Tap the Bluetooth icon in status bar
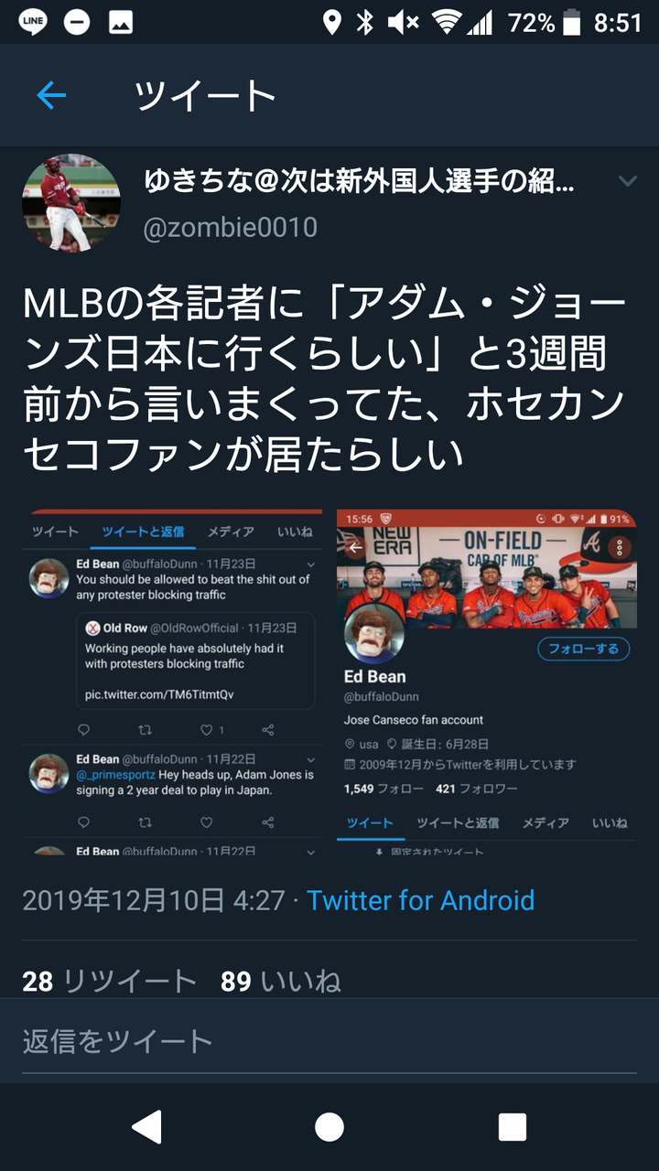Viewport: 659px width, 1171px height. [365, 22]
